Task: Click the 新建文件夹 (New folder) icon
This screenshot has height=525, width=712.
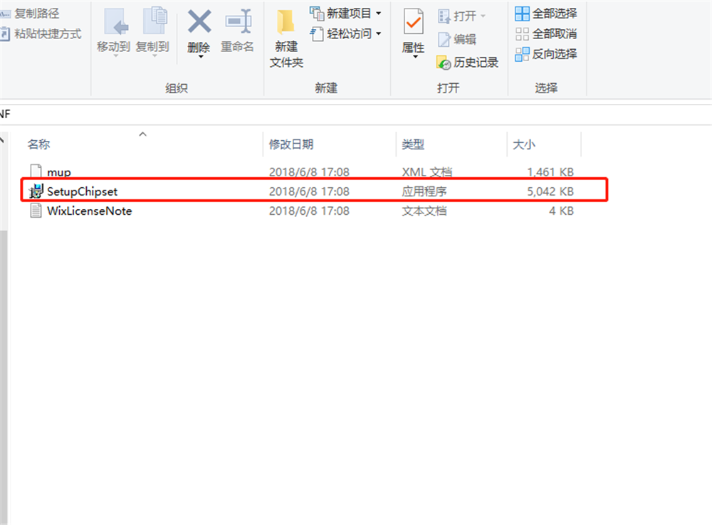Action: (x=285, y=36)
